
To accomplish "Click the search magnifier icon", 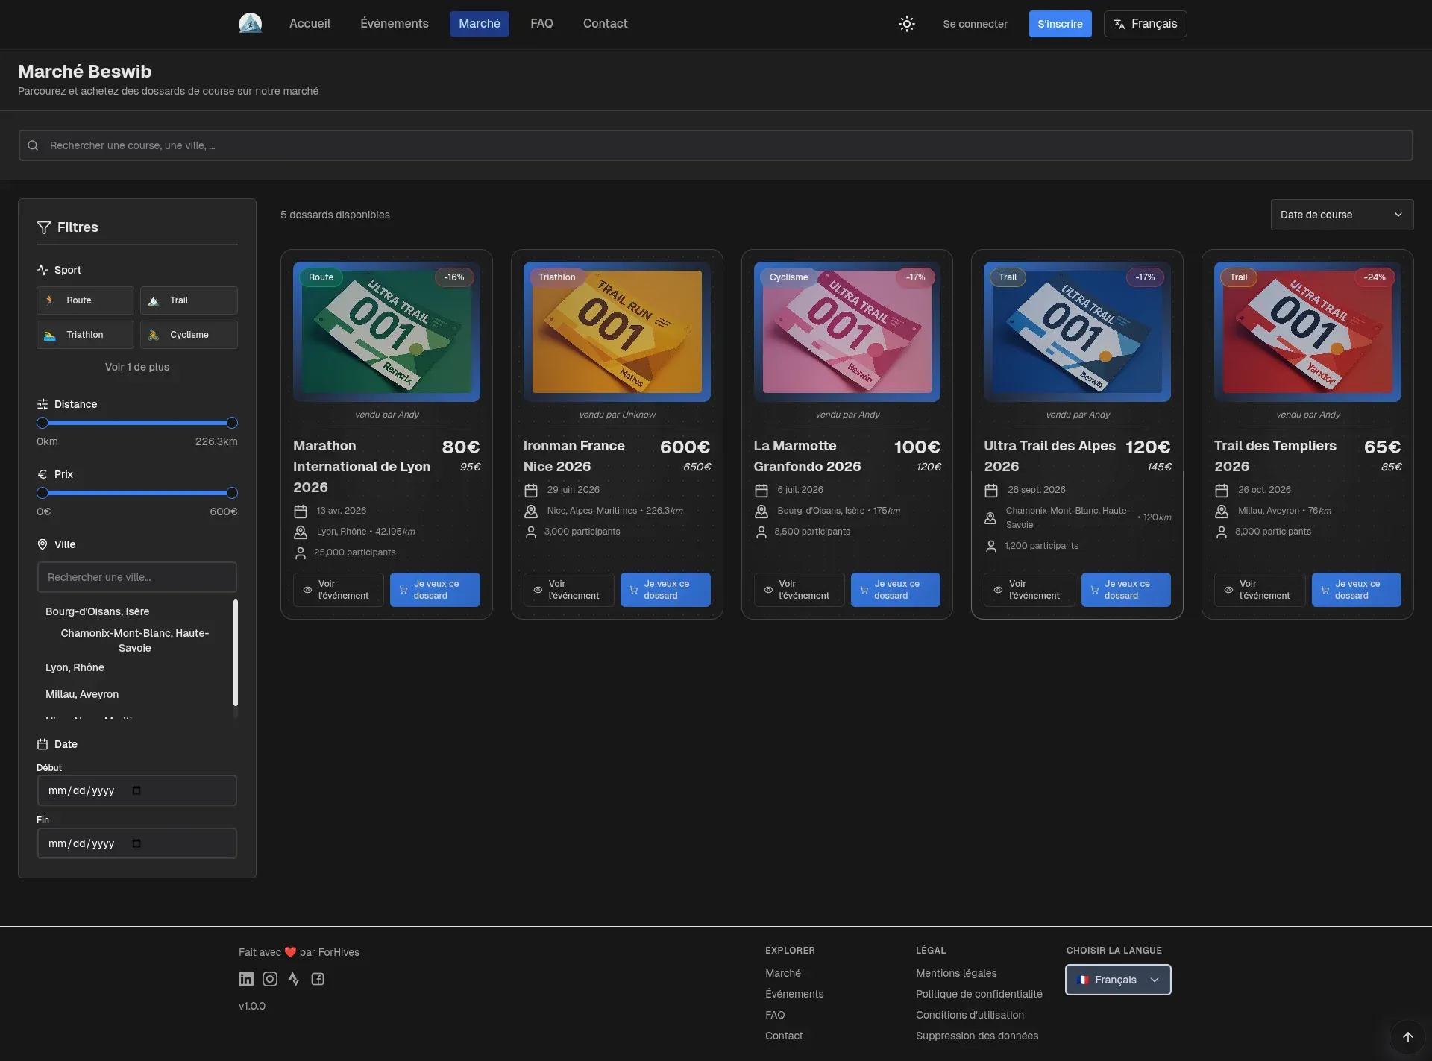I will (x=33, y=145).
